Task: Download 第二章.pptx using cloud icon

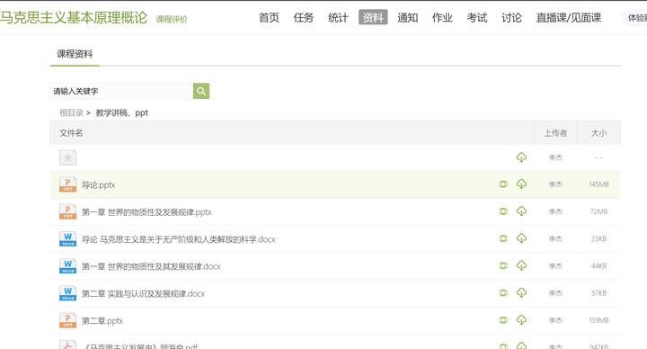Action: 521,320
